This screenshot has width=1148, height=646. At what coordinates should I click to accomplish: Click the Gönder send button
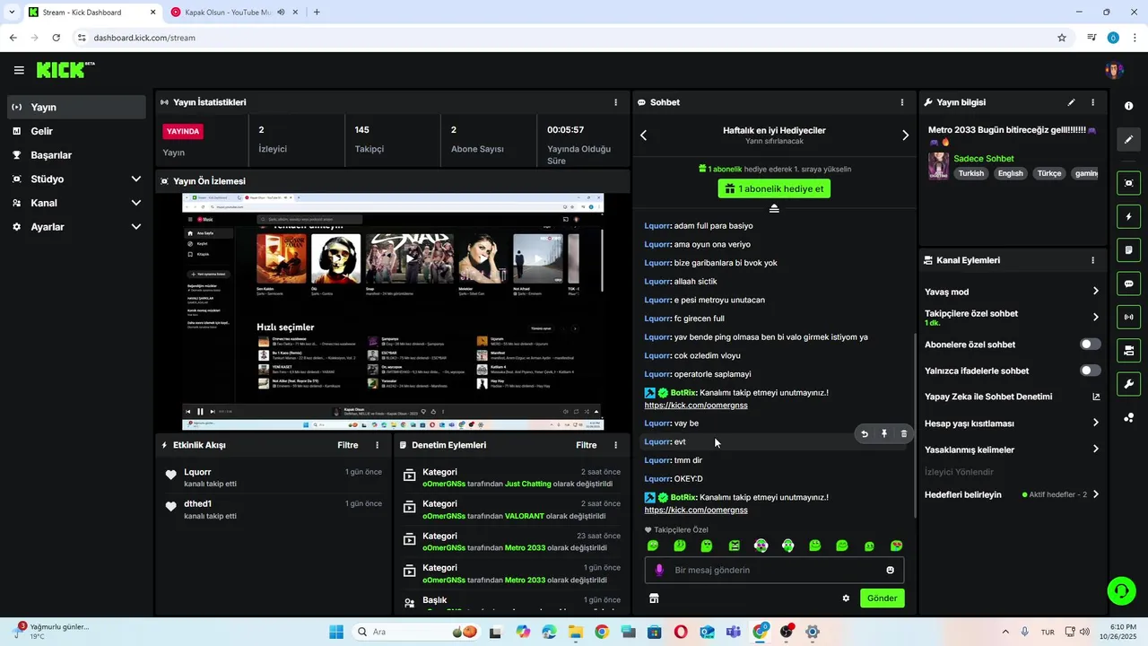pos(882,598)
